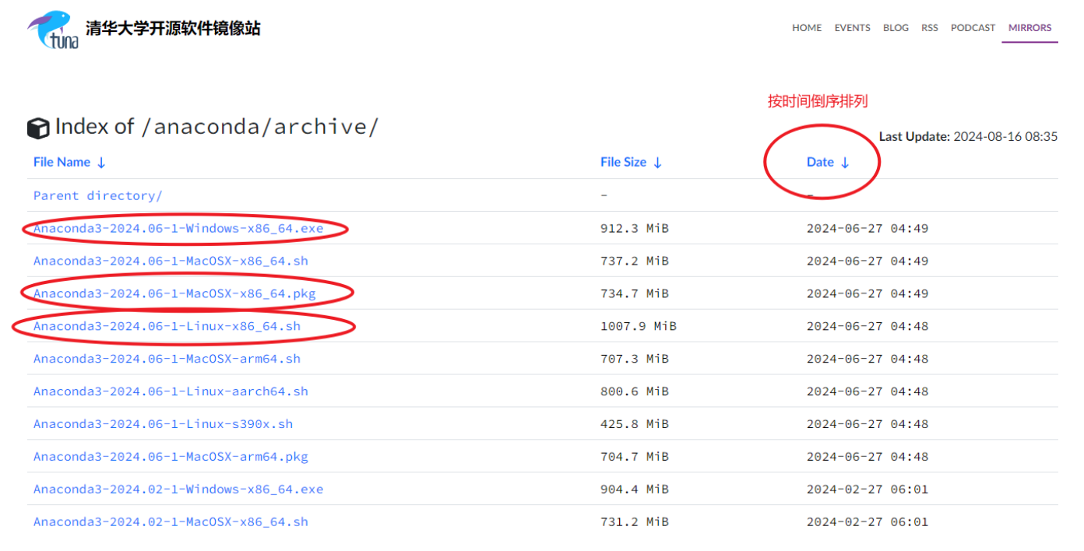Click the date of the Windows 2024.06 exe
1084x551 pixels.
868,229
